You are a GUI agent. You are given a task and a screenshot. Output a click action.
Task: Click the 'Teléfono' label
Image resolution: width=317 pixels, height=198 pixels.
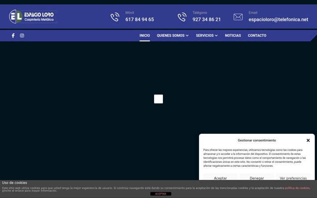(x=200, y=12)
